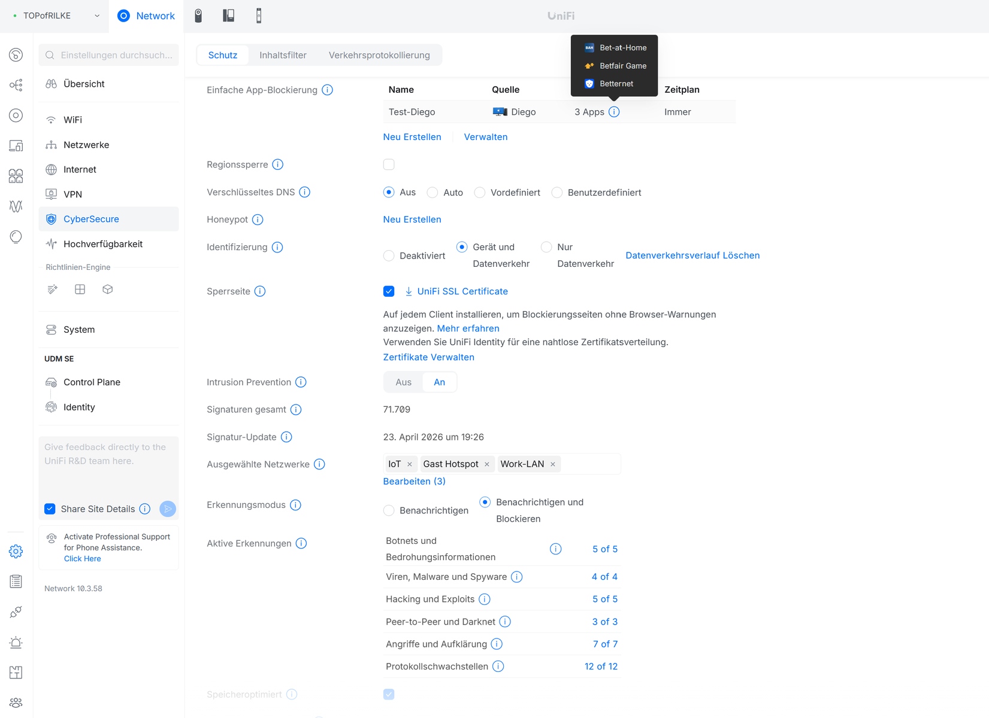Screen dimensions: 989x718
Task: Show info for Hacking und Exploits
Action: tap(485, 599)
